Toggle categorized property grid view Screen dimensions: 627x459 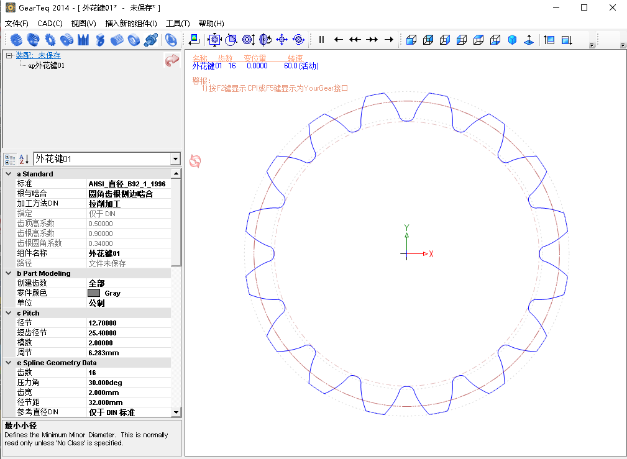(10, 159)
